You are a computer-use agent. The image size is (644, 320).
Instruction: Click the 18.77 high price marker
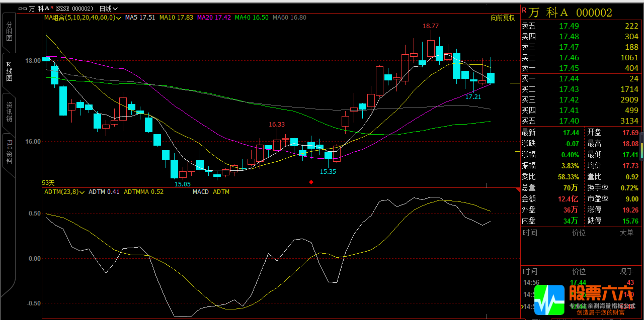[431, 26]
